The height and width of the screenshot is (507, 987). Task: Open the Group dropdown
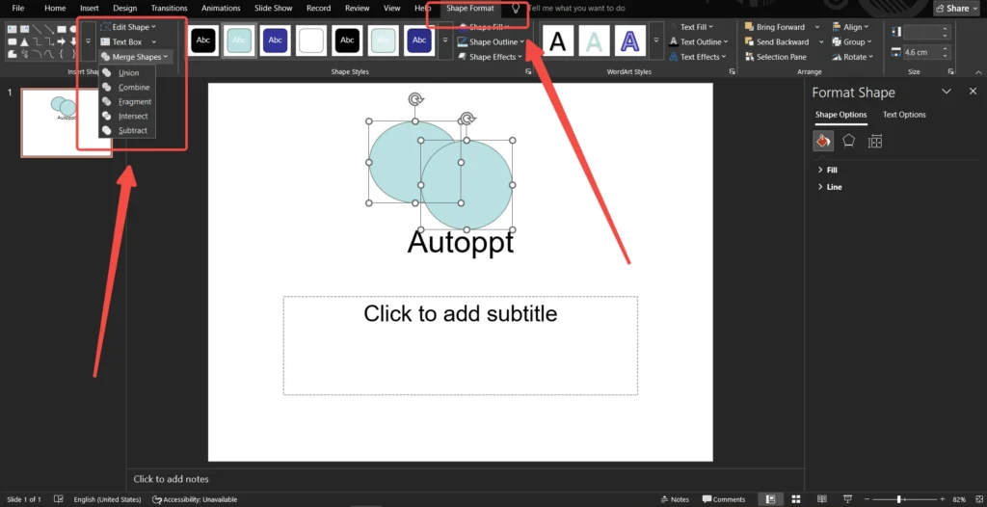click(852, 42)
